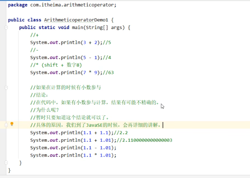Click comment '//为什么呢?'

45,110
